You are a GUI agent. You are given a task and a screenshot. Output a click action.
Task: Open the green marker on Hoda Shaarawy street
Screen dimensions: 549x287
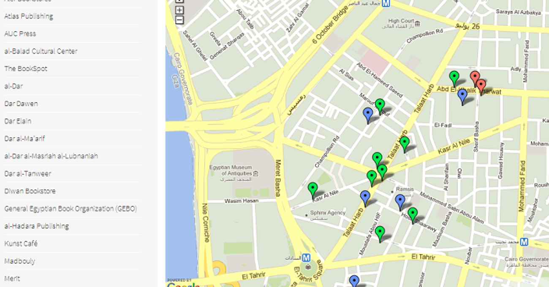413,214
